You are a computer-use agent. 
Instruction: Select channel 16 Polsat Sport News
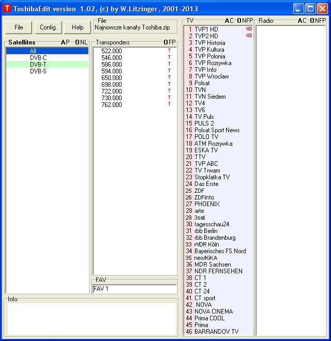pos(218,130)
